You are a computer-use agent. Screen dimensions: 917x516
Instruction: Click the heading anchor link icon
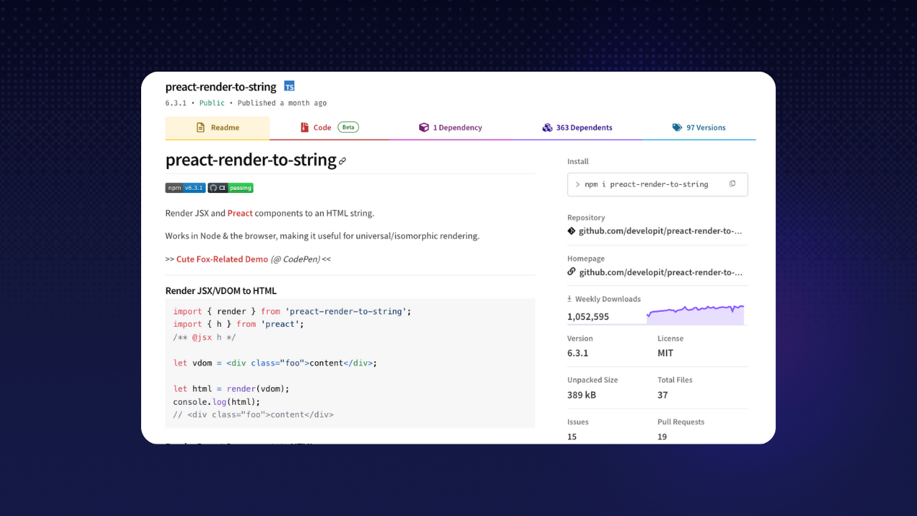pyautogui.click(x=342, y=161)
